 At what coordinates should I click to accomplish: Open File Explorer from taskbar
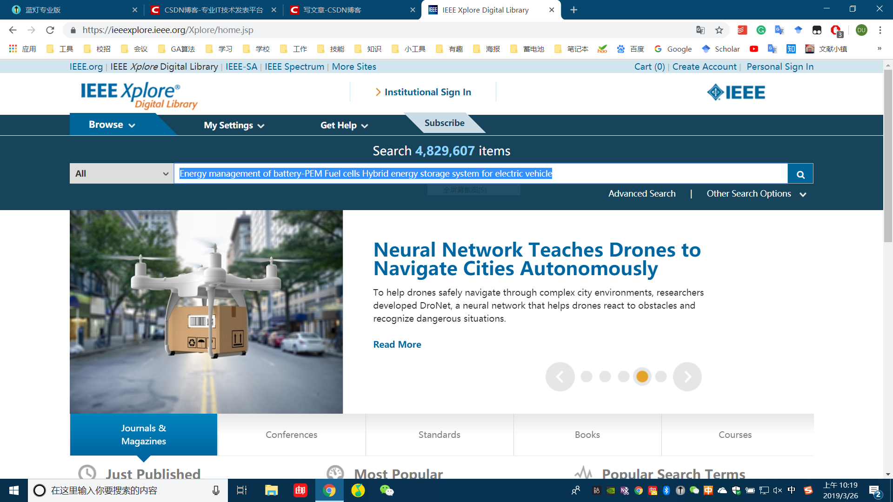(271, 490)
